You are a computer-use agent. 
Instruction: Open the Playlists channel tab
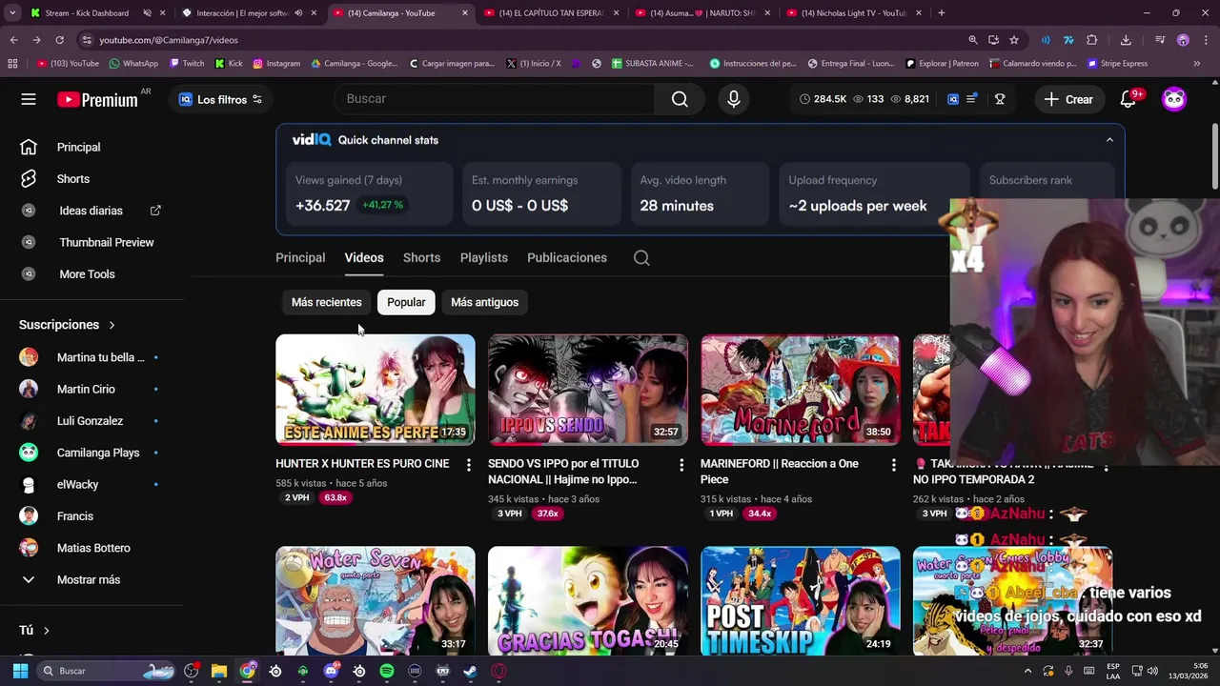tap(484, 257)
